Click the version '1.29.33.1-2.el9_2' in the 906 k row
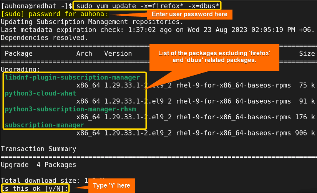This screenshot has height=193, width=317. (138, 133)
